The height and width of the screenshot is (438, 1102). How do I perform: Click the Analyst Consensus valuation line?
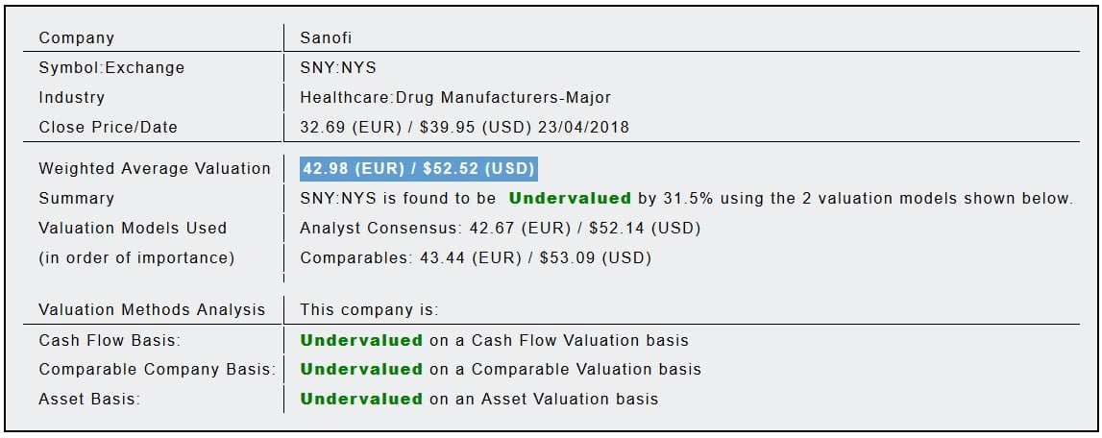500,229
